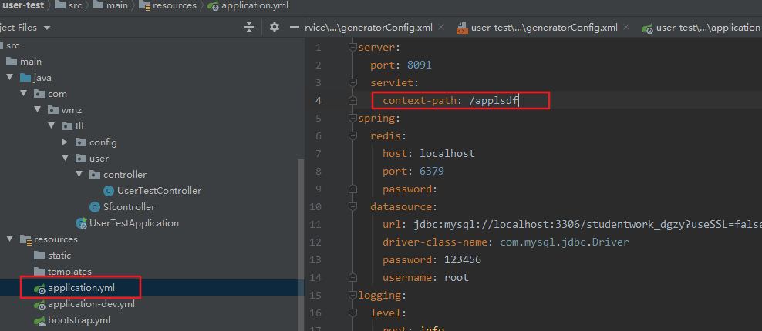Open Sfcontroller class

pyautogui.click(x=129, y=207)
